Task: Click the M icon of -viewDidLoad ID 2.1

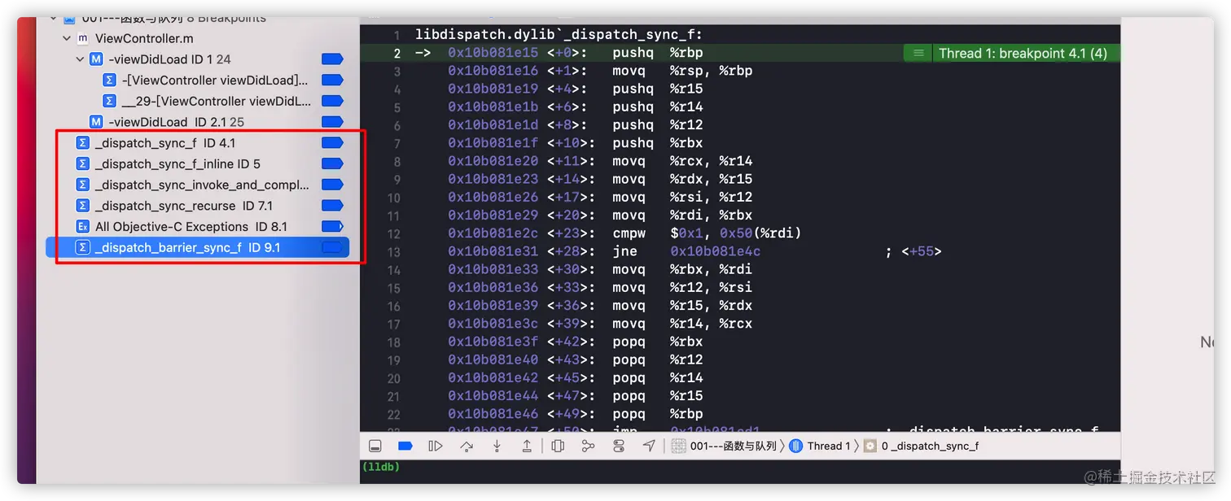Action: click(x=96, y=122)
